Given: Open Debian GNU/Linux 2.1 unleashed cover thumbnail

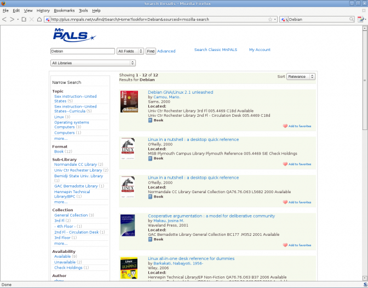Looking at the screenshot, I should tap(129, 101).
